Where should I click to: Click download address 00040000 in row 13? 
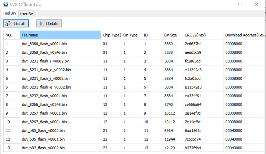coord(234,148)
